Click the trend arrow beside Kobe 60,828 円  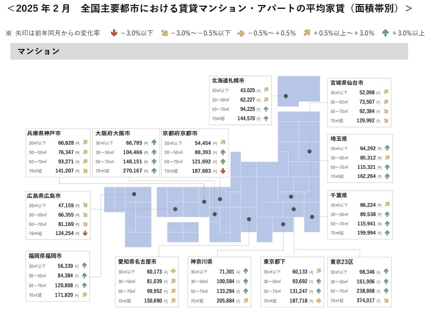click(x=85, y=142)
